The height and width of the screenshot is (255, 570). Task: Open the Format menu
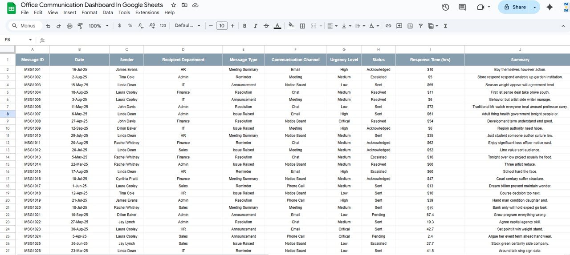[89, 12]
